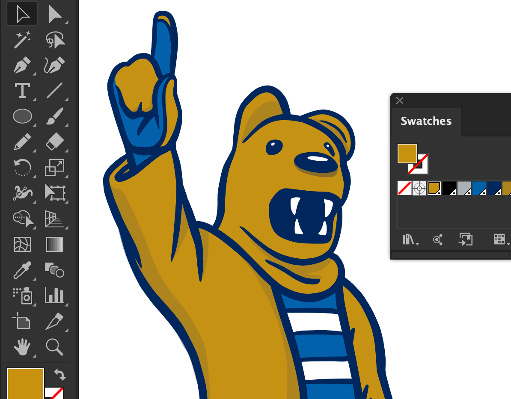This screenshot has width=511, height=399.
Task: Open Color Themes panel icon
Action: (x=438, y=240)
